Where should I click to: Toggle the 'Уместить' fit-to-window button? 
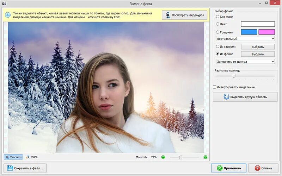coord(13,157)
